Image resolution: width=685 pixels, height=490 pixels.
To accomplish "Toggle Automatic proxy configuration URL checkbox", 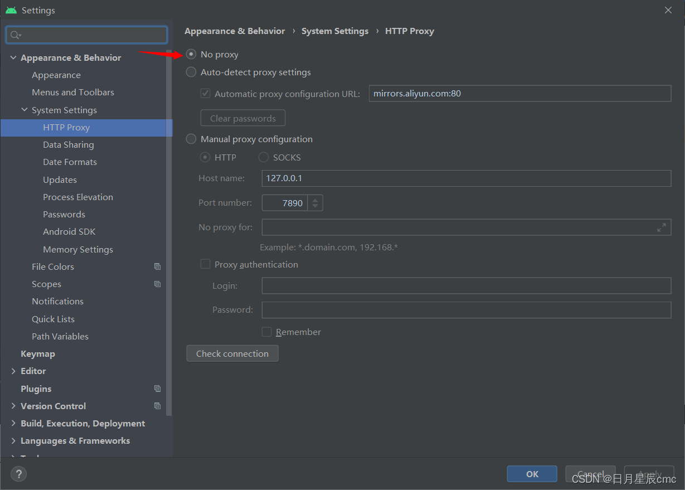I will 205,94.
